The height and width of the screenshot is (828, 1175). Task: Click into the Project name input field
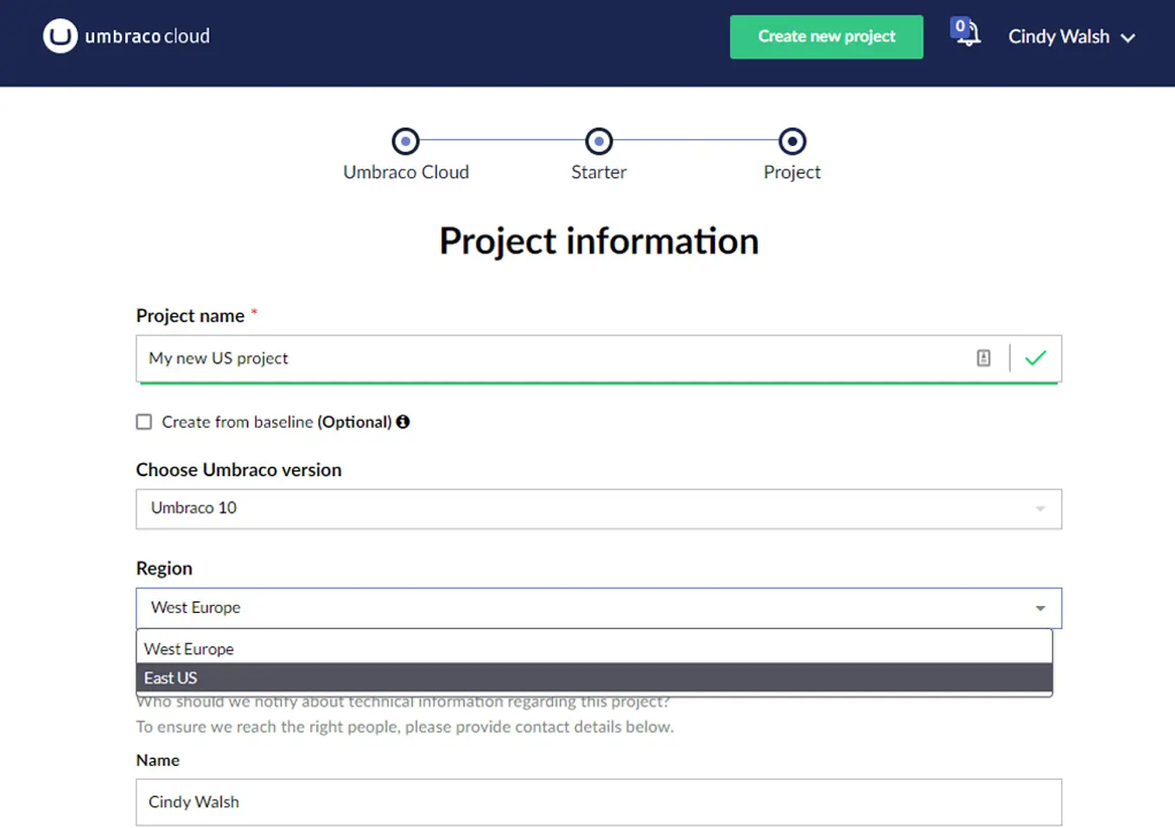pyautogui.click(x=553, y=358)
